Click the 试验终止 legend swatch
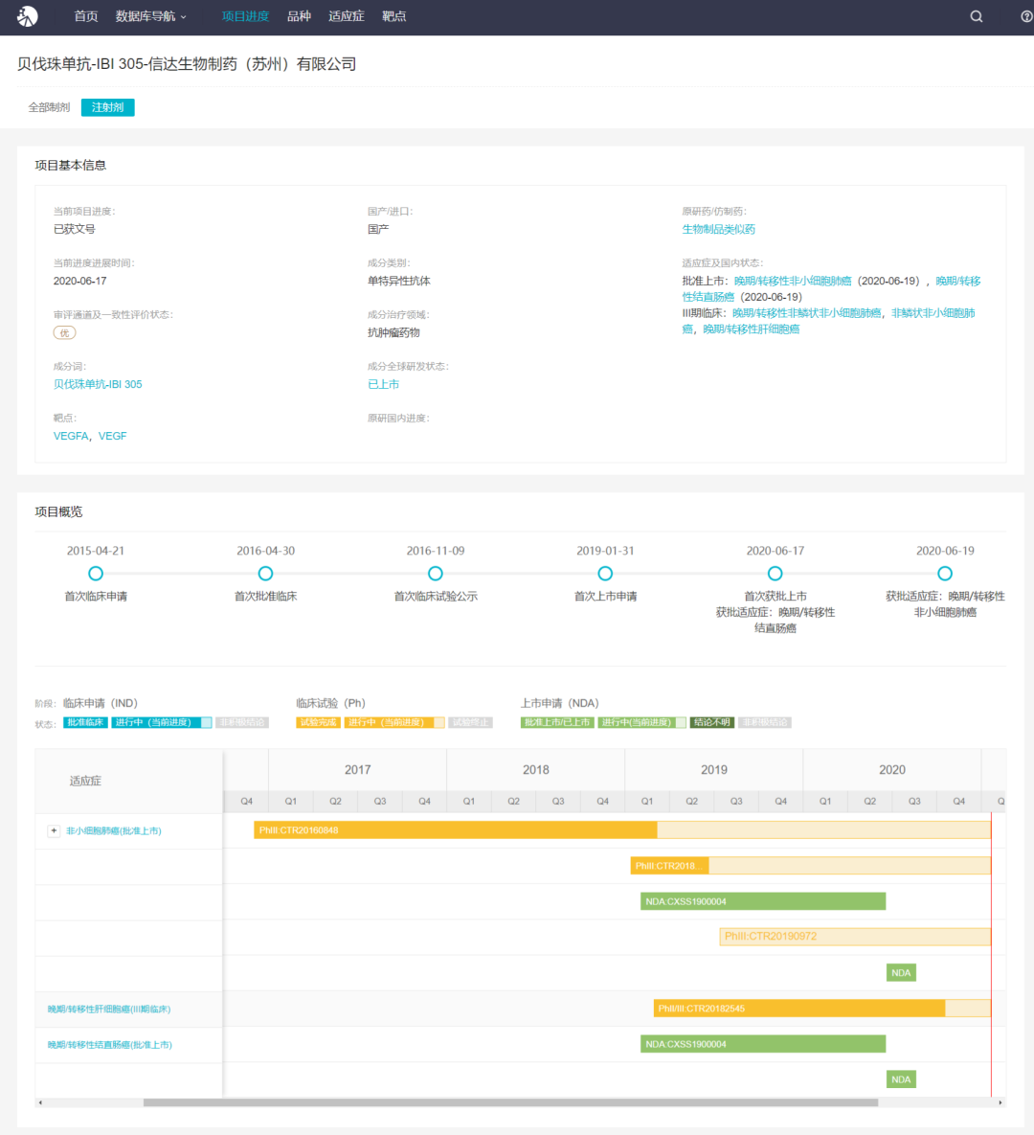Viewport: 1034px width, 1135px height. pyautogui.click(x=470, y=722)
